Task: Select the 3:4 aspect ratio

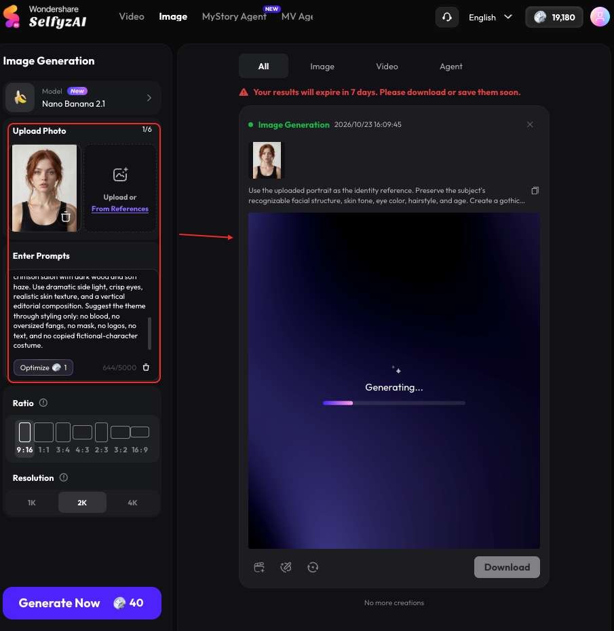Action: click(x=63, y=438)
